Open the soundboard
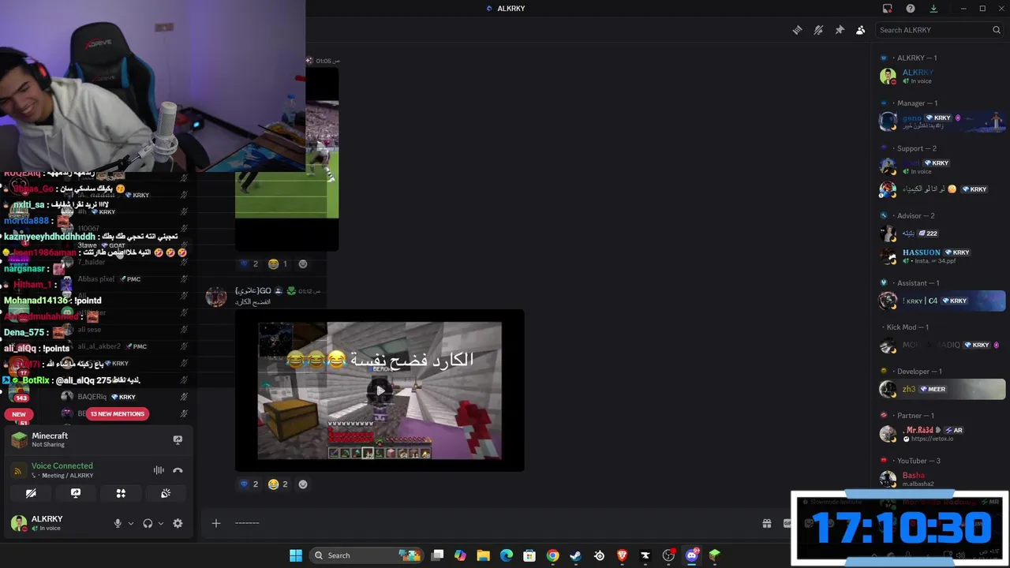 click(166, 493)
